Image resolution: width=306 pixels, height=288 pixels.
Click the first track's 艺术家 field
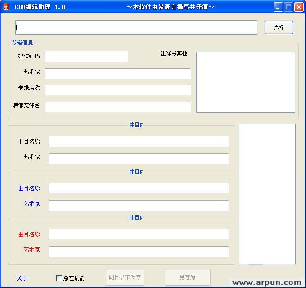[x=139, y=159]
